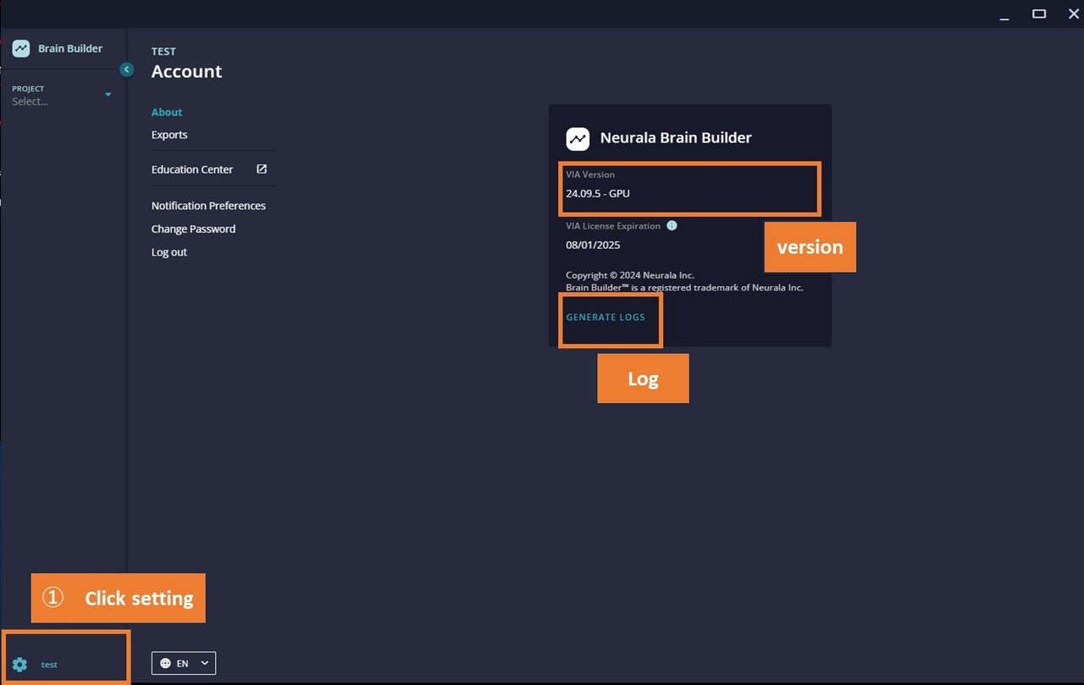Click the globe icon in the language selector

point(165,663)
